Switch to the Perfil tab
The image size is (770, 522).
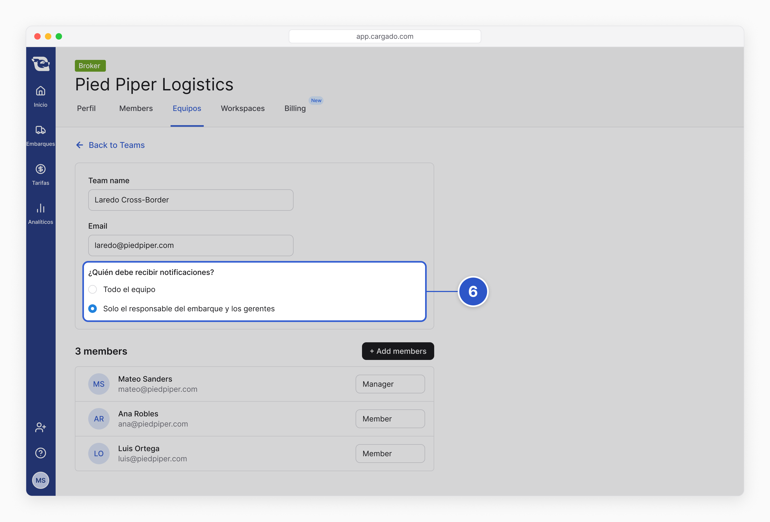(x=86, y=108)
